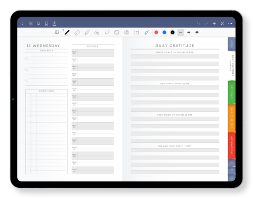The height and width of the screenshot is (198, 253).
Task: Select the Pen tool
Action: (x=67, y=32)
